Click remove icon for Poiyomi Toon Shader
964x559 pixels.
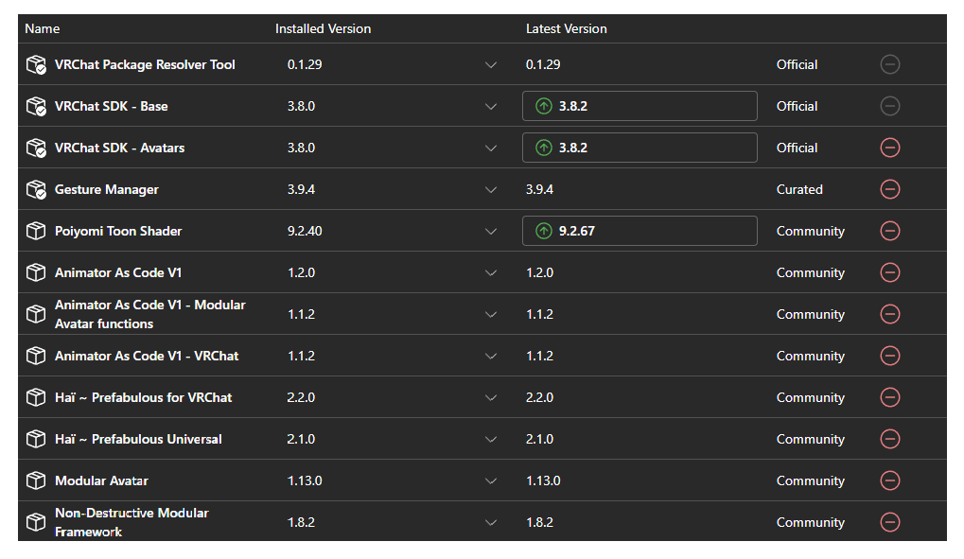click(x=889, y=231)
